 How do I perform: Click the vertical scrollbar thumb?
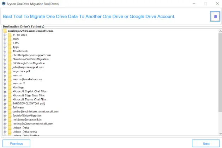[220, 72]
